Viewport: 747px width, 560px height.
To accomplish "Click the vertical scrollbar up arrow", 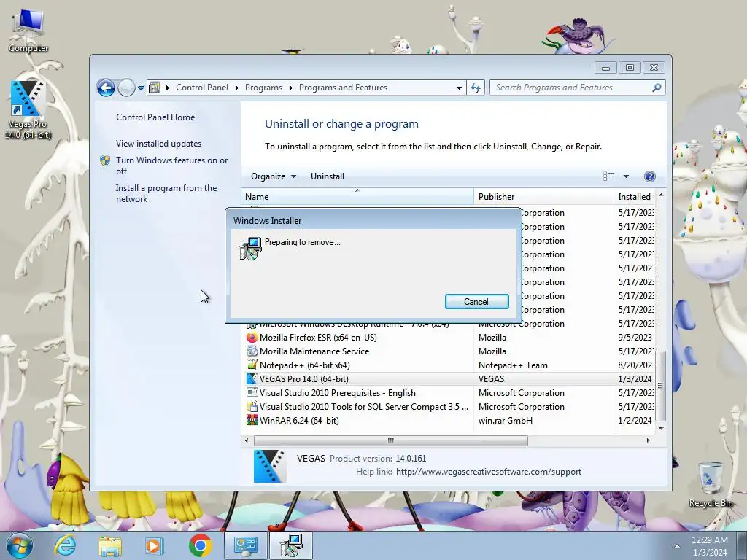I will [661, 195].
